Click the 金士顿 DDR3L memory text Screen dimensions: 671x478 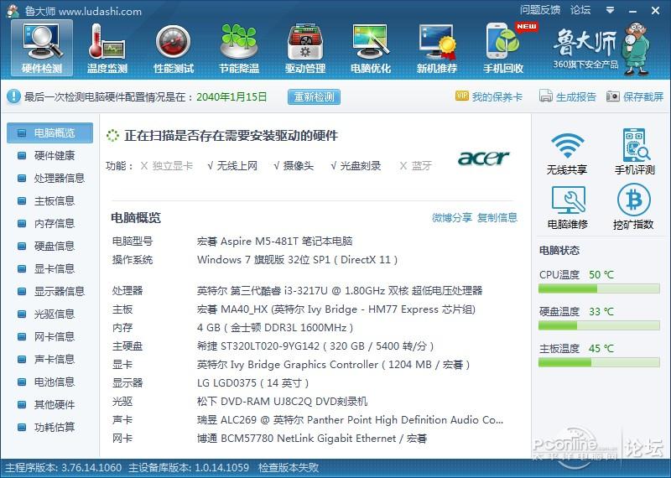[275, 328]
